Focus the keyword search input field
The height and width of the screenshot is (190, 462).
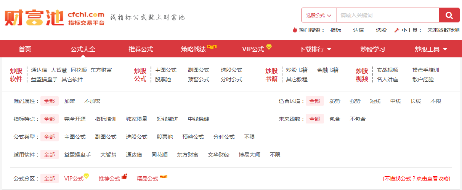click(388, 15)
